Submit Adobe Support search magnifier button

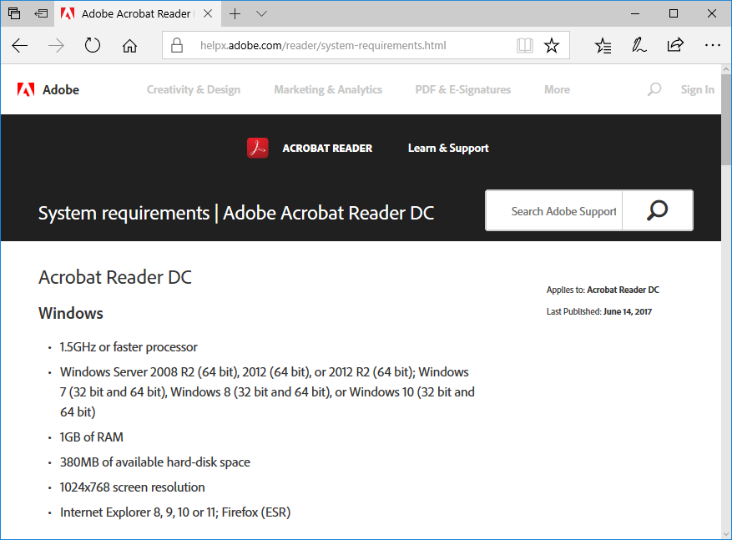[x=658, y=210]
